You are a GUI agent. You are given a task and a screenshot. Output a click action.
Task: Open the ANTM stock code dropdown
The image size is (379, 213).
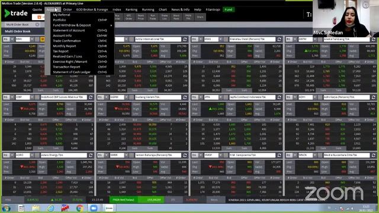[x=314, y=39]
